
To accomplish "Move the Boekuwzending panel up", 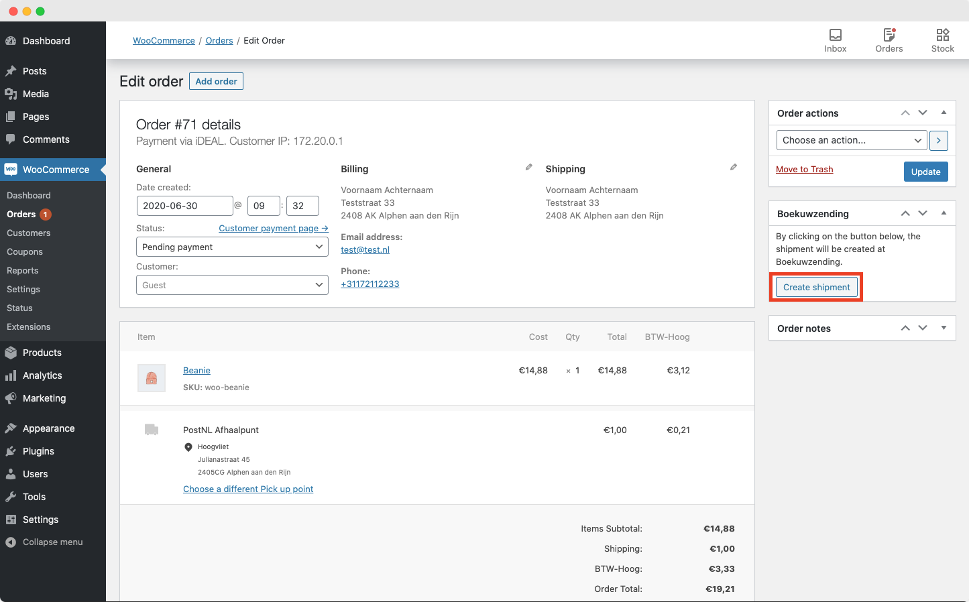I will [905, 213].
